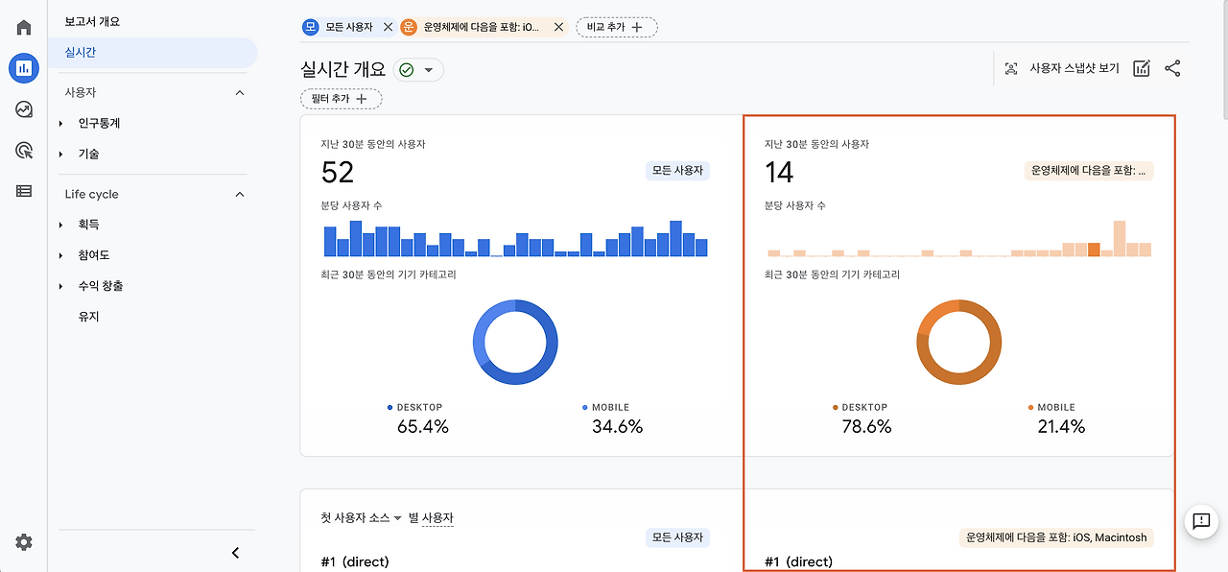Remove the 모든 사용자 comparison chip
Screen dimensions: 1228x572
coord(388,27)
